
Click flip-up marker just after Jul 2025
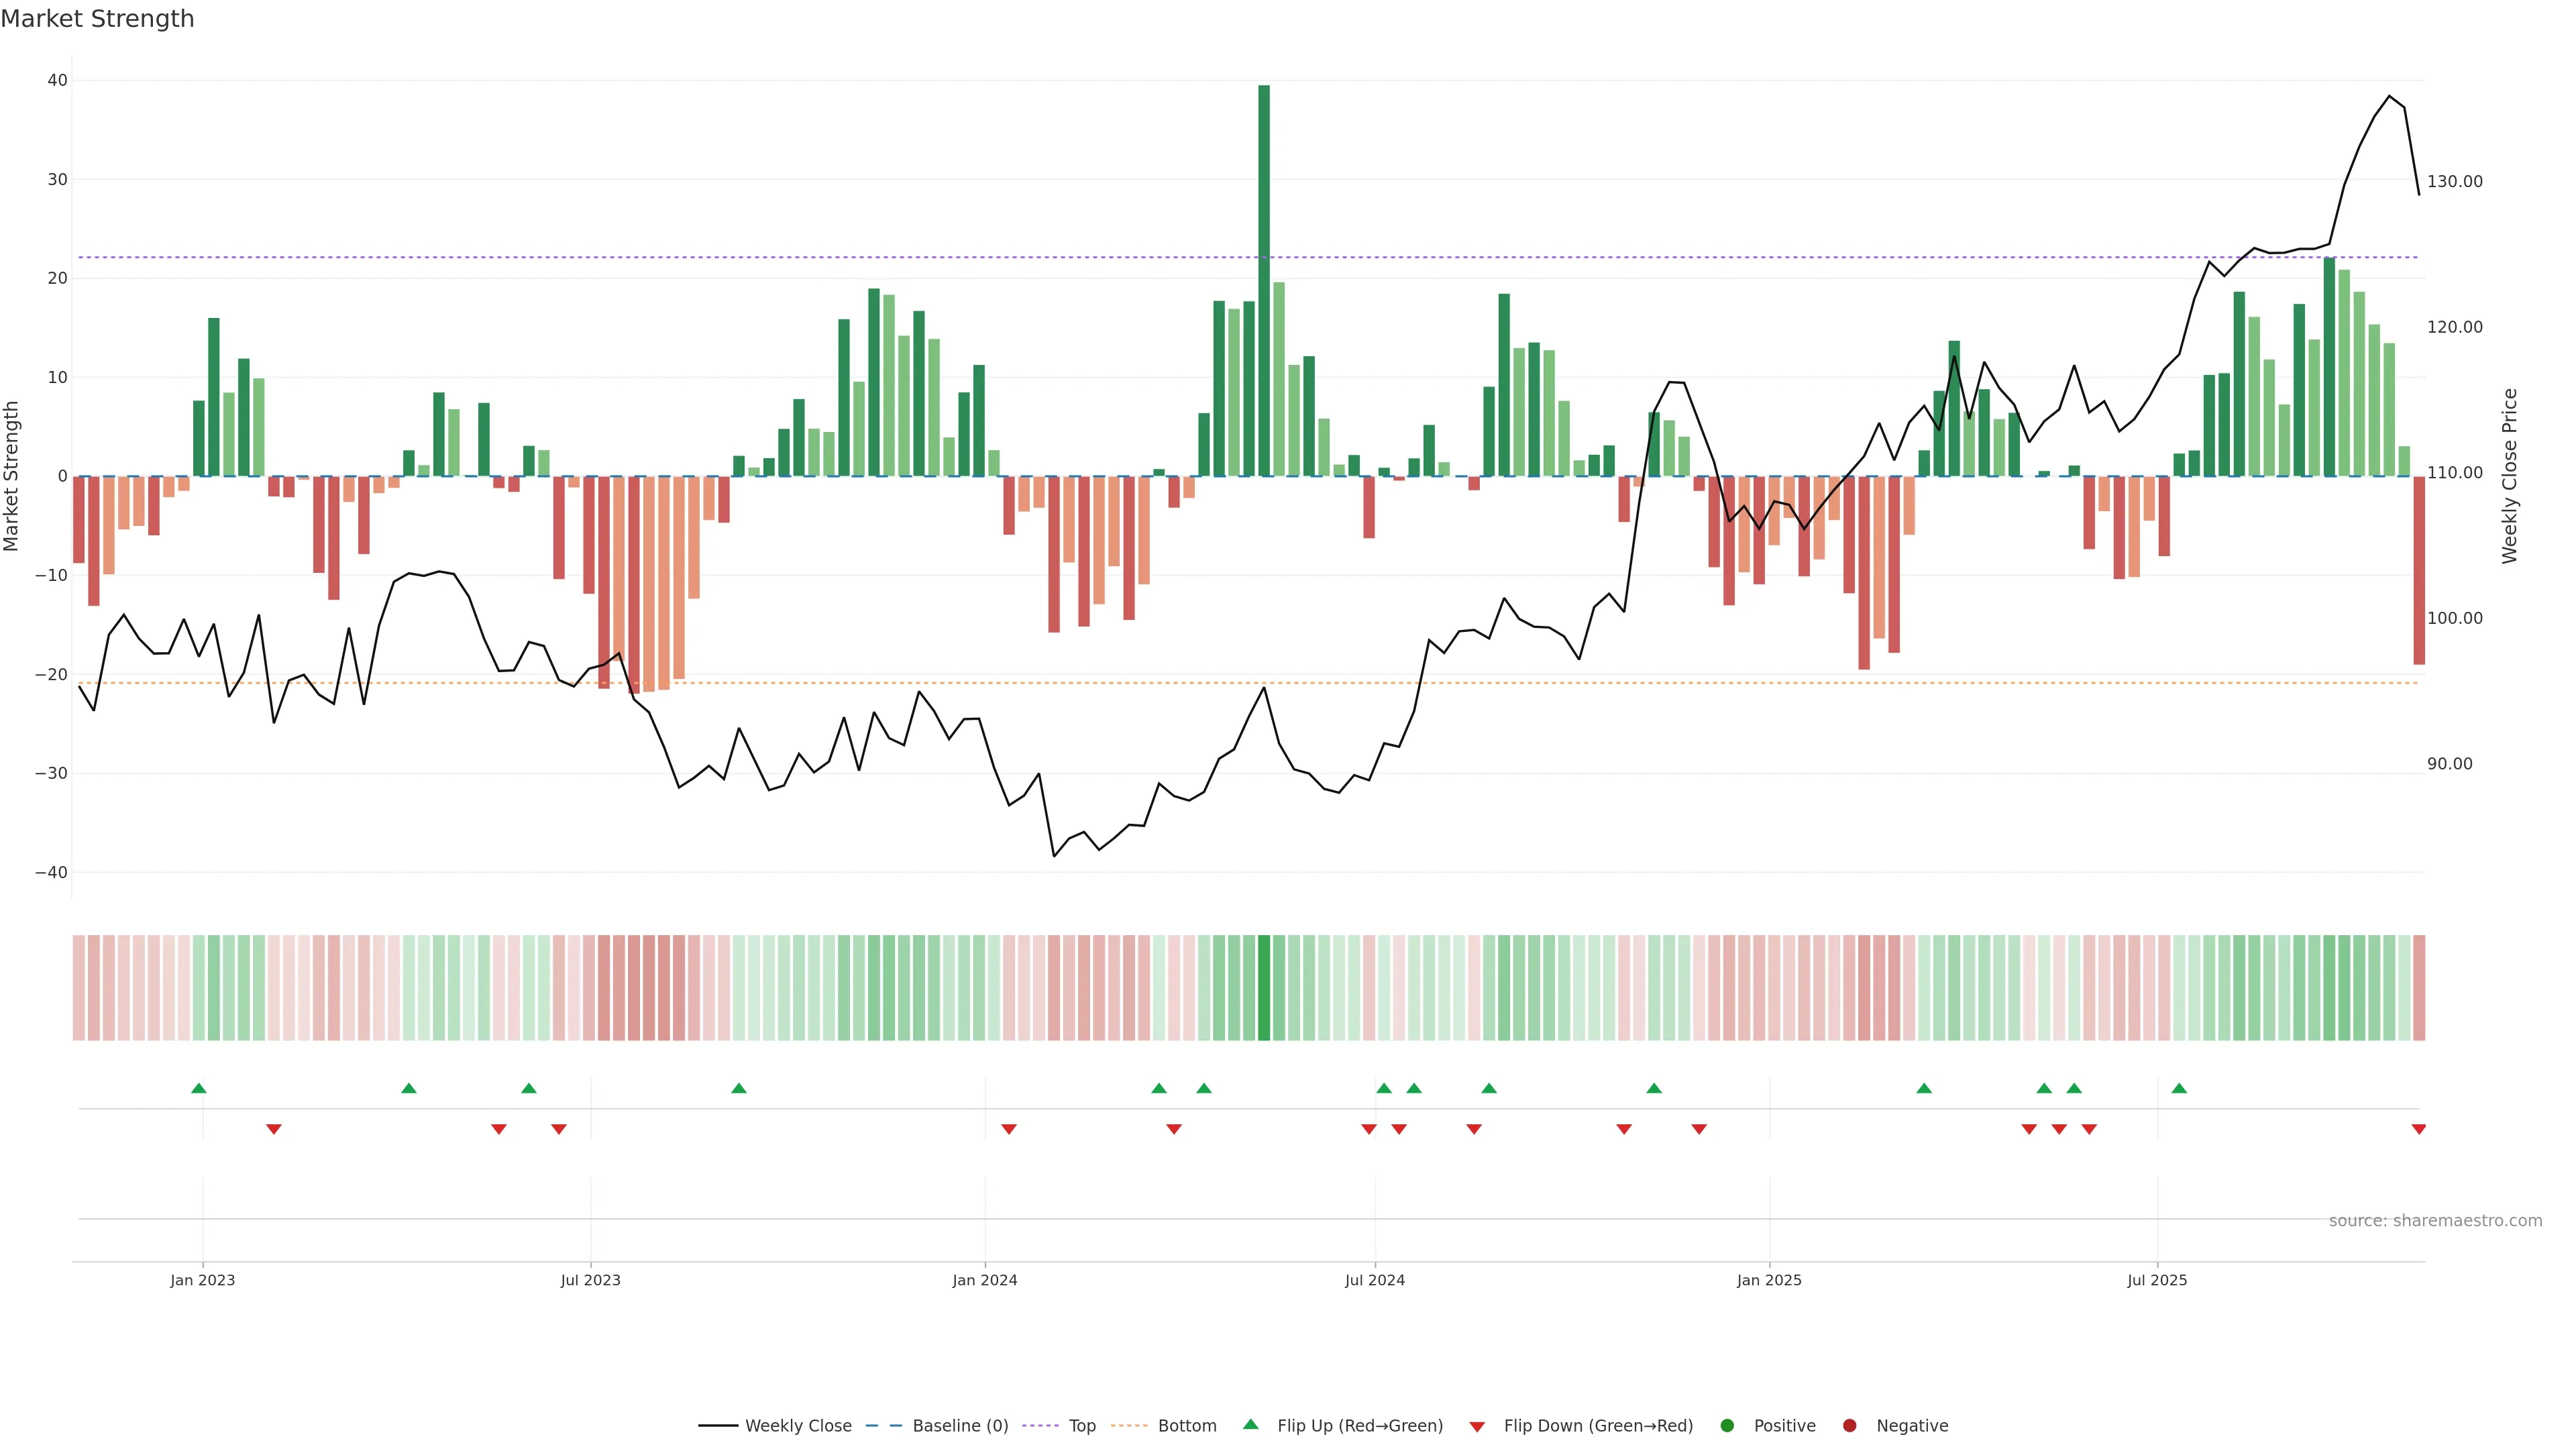2179,1088
